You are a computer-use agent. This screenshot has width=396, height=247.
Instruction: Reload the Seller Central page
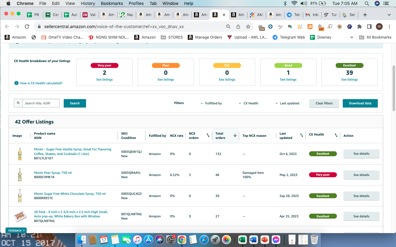[27, 27]
